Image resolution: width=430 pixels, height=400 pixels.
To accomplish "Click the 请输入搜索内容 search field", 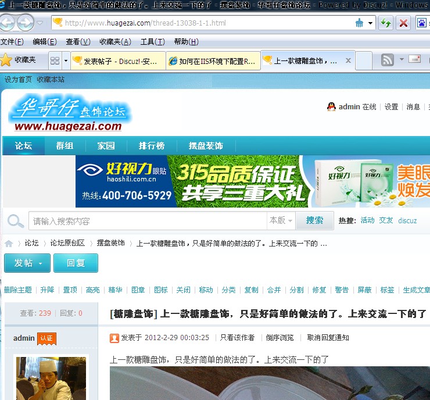I will point(148,221).
